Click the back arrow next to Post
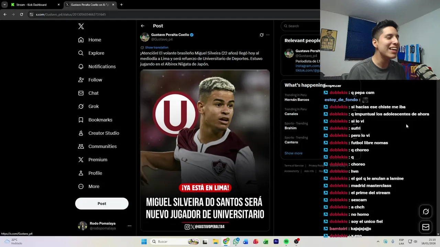 tap(143, 26)
